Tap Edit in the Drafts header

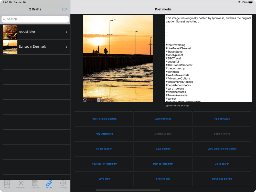(65, 9)
